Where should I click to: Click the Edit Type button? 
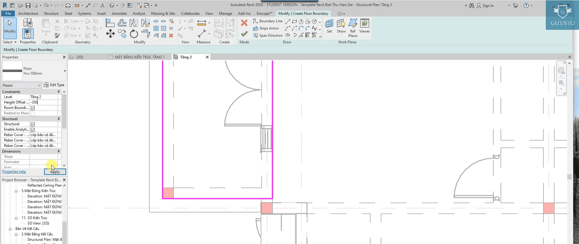coord(54,85)
